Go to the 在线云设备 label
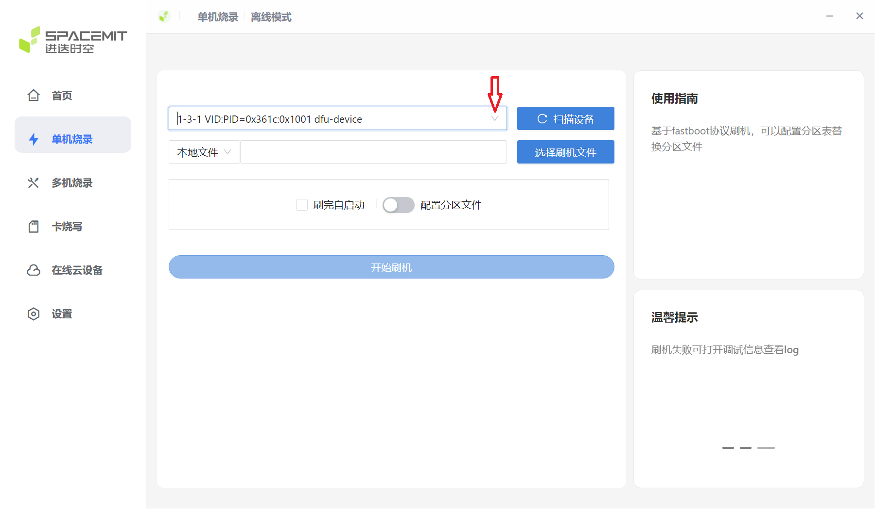This screenshot has width=875, height=509. click(77, 270)
